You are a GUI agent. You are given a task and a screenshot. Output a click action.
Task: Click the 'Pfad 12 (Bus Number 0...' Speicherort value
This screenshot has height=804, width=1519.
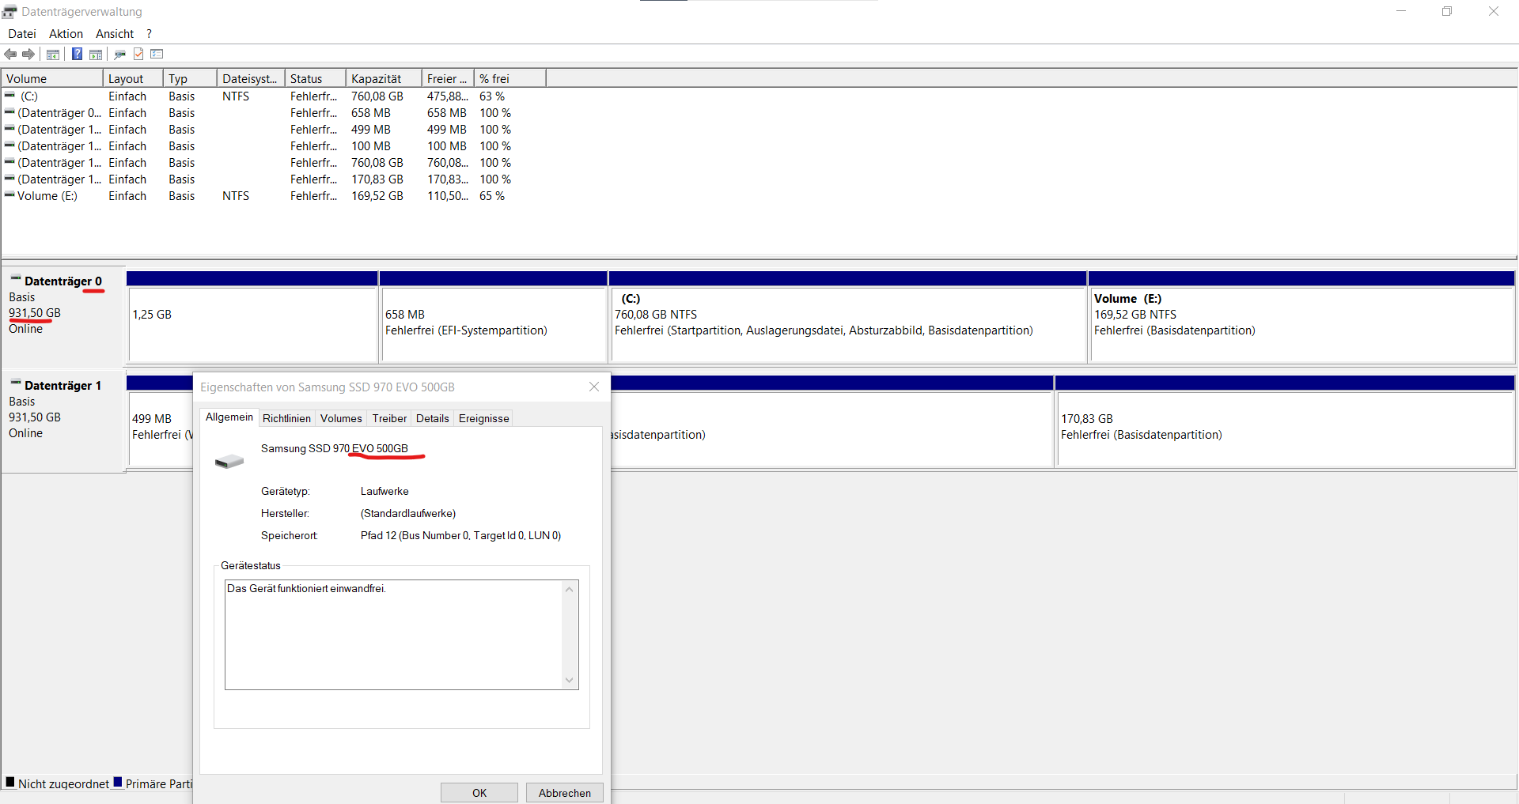[x=460, y=536]
